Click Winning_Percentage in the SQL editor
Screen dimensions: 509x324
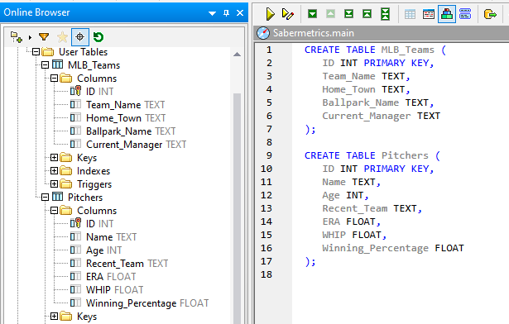pos(375,249)
